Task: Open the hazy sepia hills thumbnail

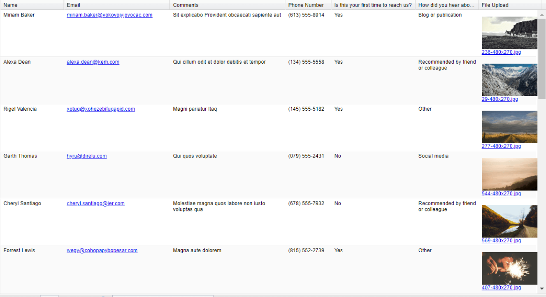Action: pyautogui.click(x=509, y=174)
